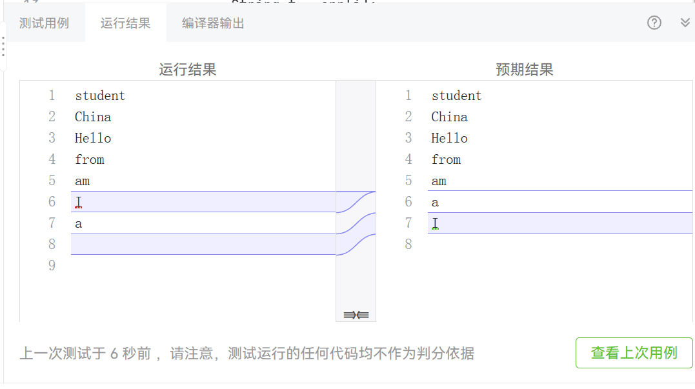Collapse the panel with double chevron icon
695x389 pixels.
point(685,23)
